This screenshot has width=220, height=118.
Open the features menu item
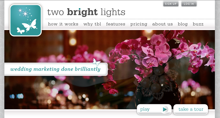pos(115,24)
